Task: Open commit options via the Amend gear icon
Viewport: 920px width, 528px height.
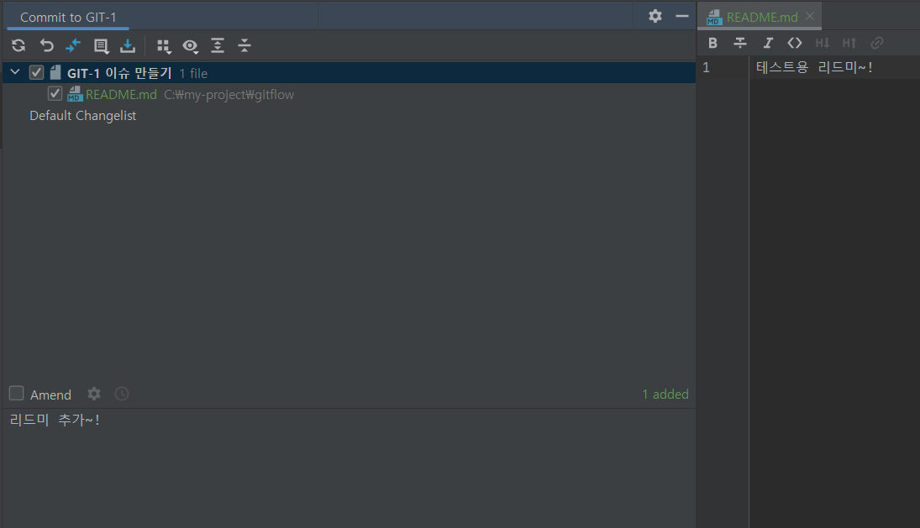Action: pyautogui.click(x=93, y=394)
